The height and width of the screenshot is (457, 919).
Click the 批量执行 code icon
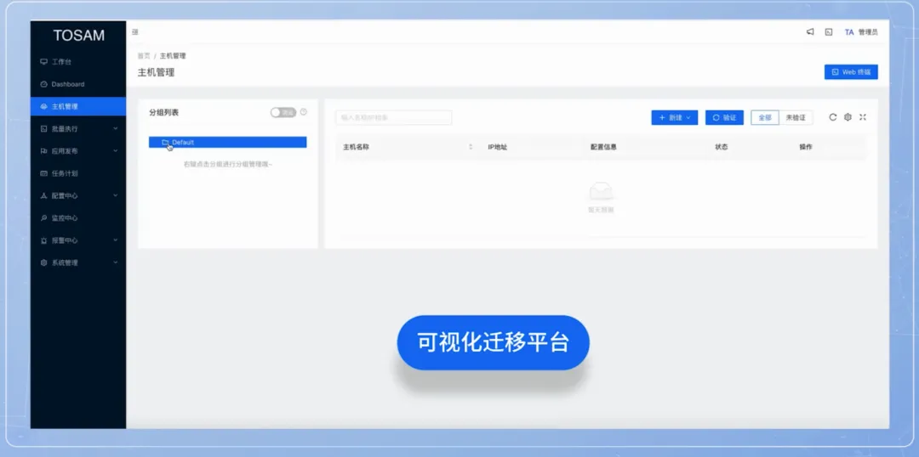click(x=43, y=129)
